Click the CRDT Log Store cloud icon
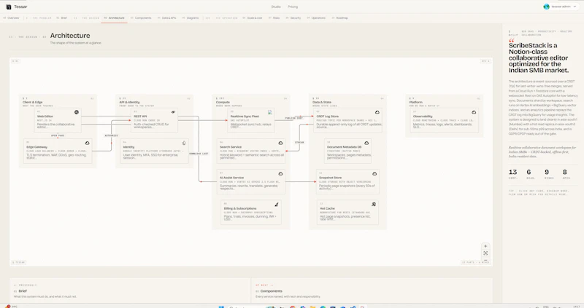 point(377,112)
